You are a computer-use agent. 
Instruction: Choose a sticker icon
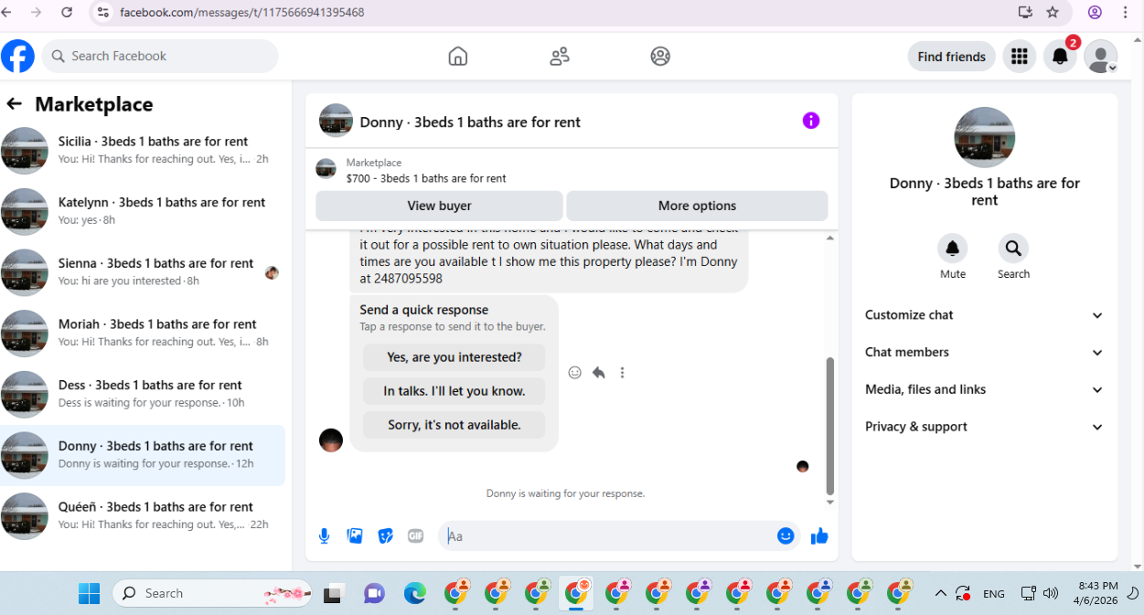(386, 536)
